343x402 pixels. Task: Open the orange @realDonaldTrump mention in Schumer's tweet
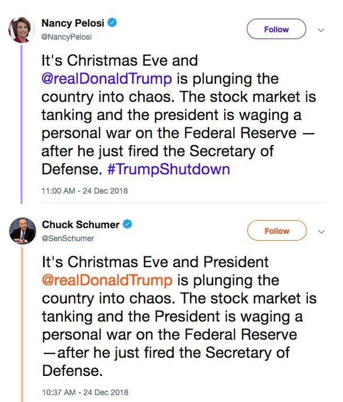pos(107,280)
